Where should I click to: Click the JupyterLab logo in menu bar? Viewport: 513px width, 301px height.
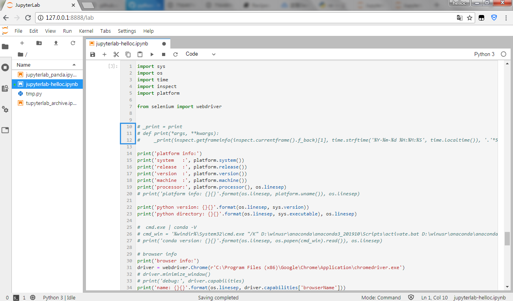pyautogui.click(x=5, y=31)
